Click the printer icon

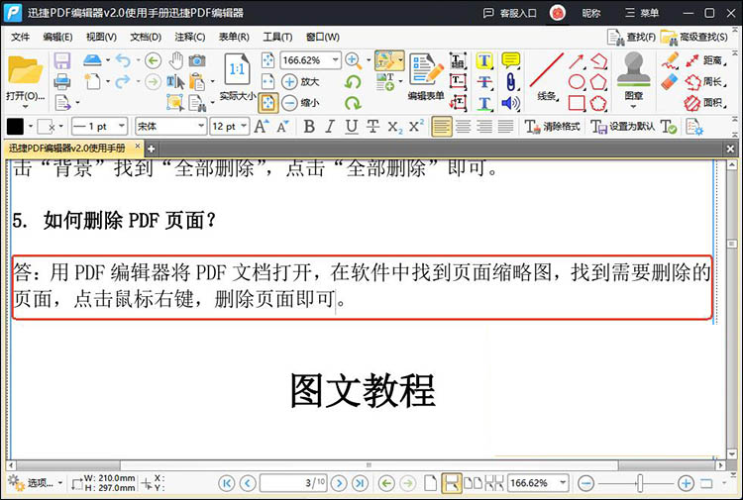pos(62,81)
